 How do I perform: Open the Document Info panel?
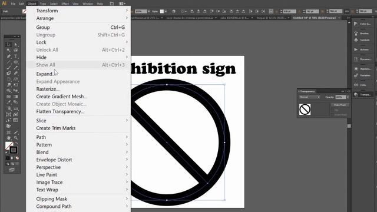click(363, 59)
